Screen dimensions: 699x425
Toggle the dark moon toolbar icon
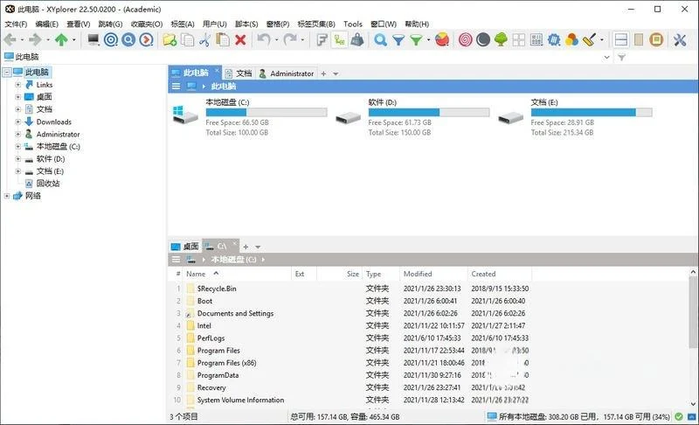pyautogui.click(x=483, y=39)
